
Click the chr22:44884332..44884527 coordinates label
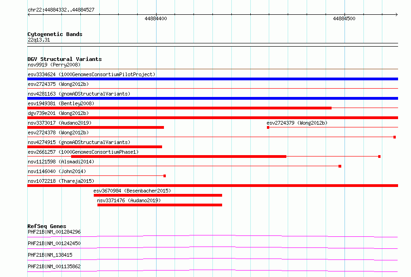pyautogui.click(x=61, y=10)
